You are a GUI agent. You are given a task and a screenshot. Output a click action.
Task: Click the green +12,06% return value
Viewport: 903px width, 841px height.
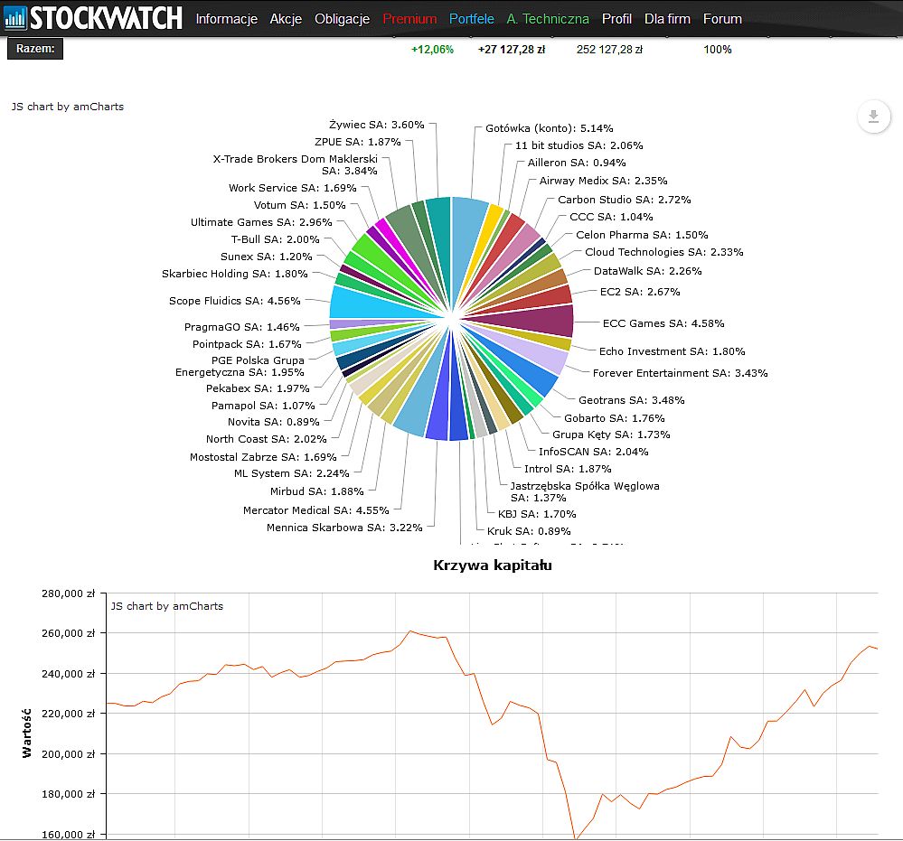(x=432, y=50)
